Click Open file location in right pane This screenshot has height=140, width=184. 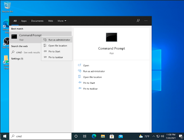pyautogui.click(x=92, y=77)
